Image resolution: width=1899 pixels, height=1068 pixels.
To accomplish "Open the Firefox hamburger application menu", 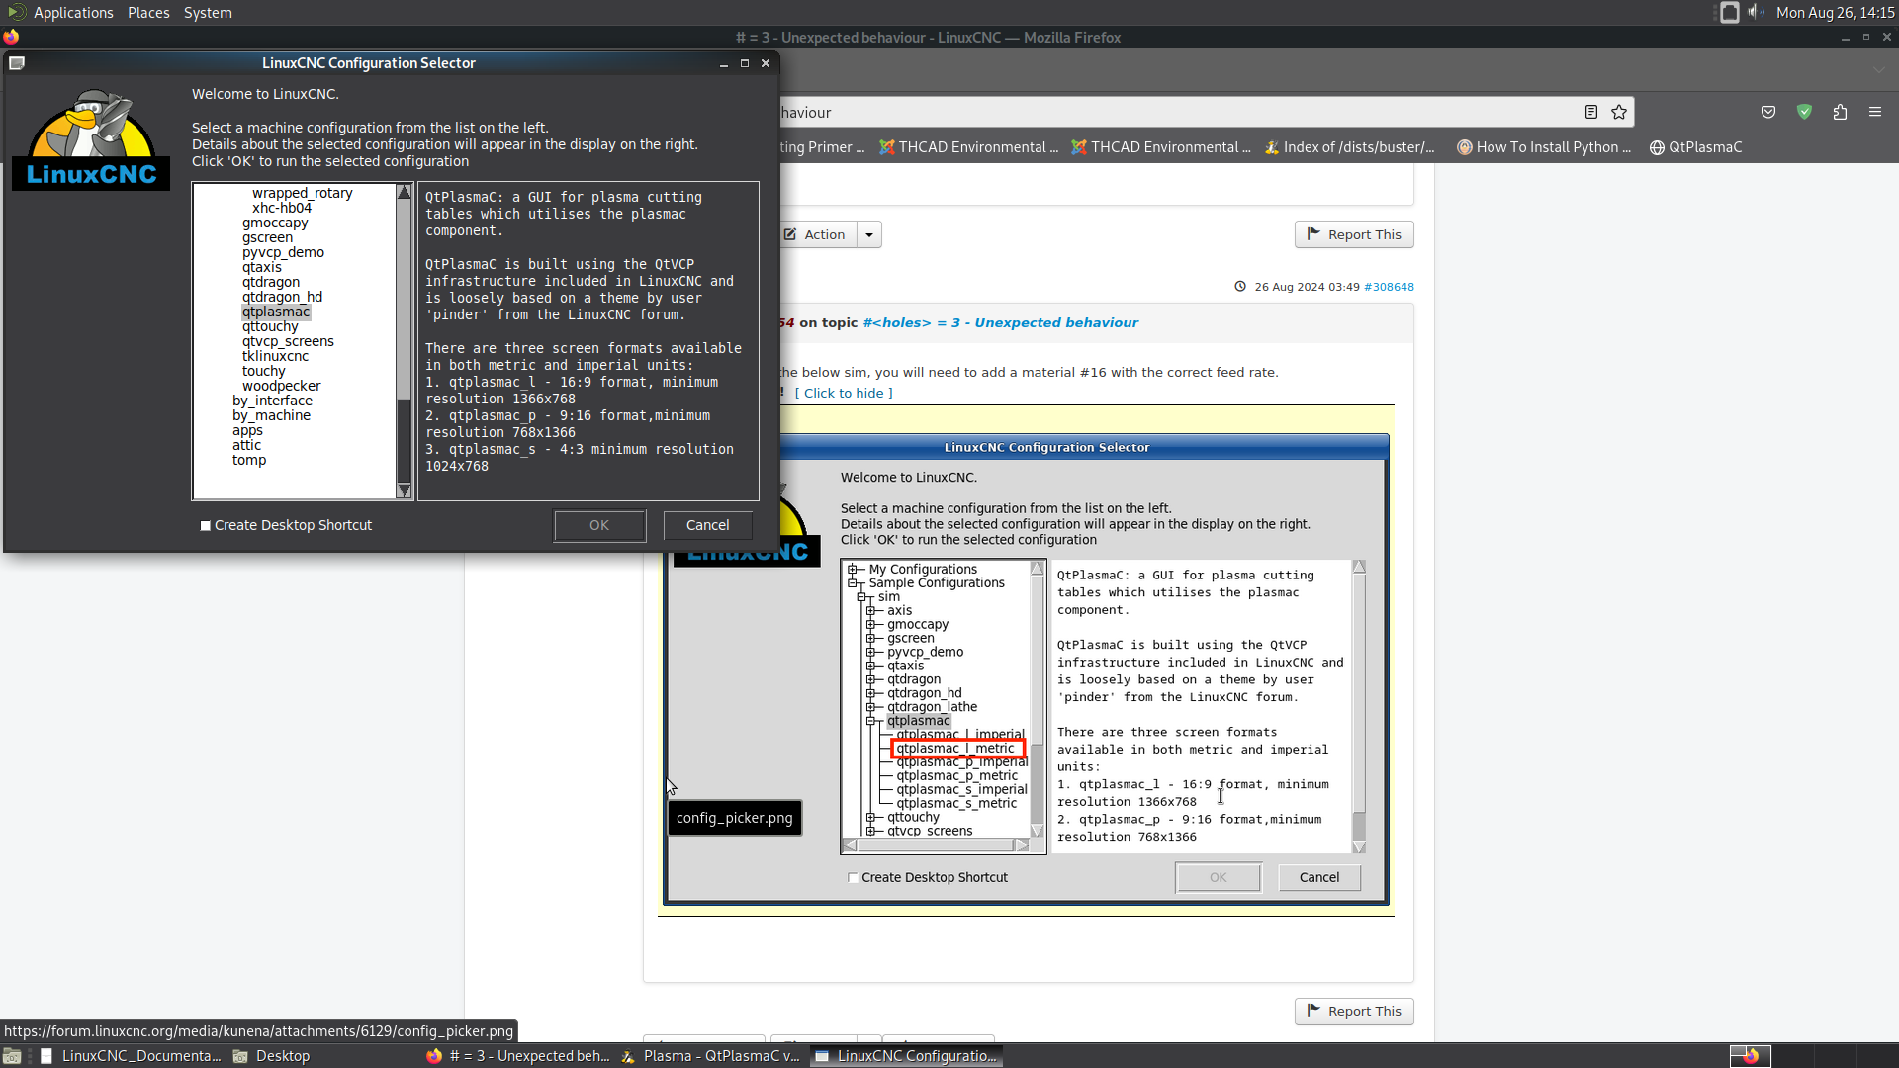I will pos(1875,112).
